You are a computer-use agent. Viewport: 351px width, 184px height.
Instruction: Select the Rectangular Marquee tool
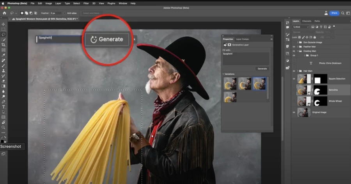pyautogui.click(x=4, y=29)
